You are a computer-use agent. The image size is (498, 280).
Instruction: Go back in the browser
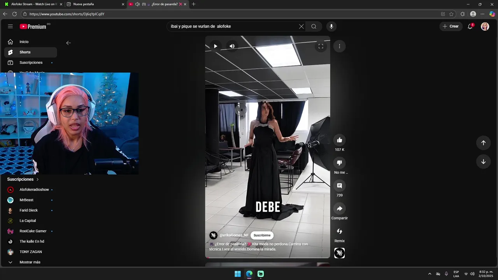tap(5, 14)
